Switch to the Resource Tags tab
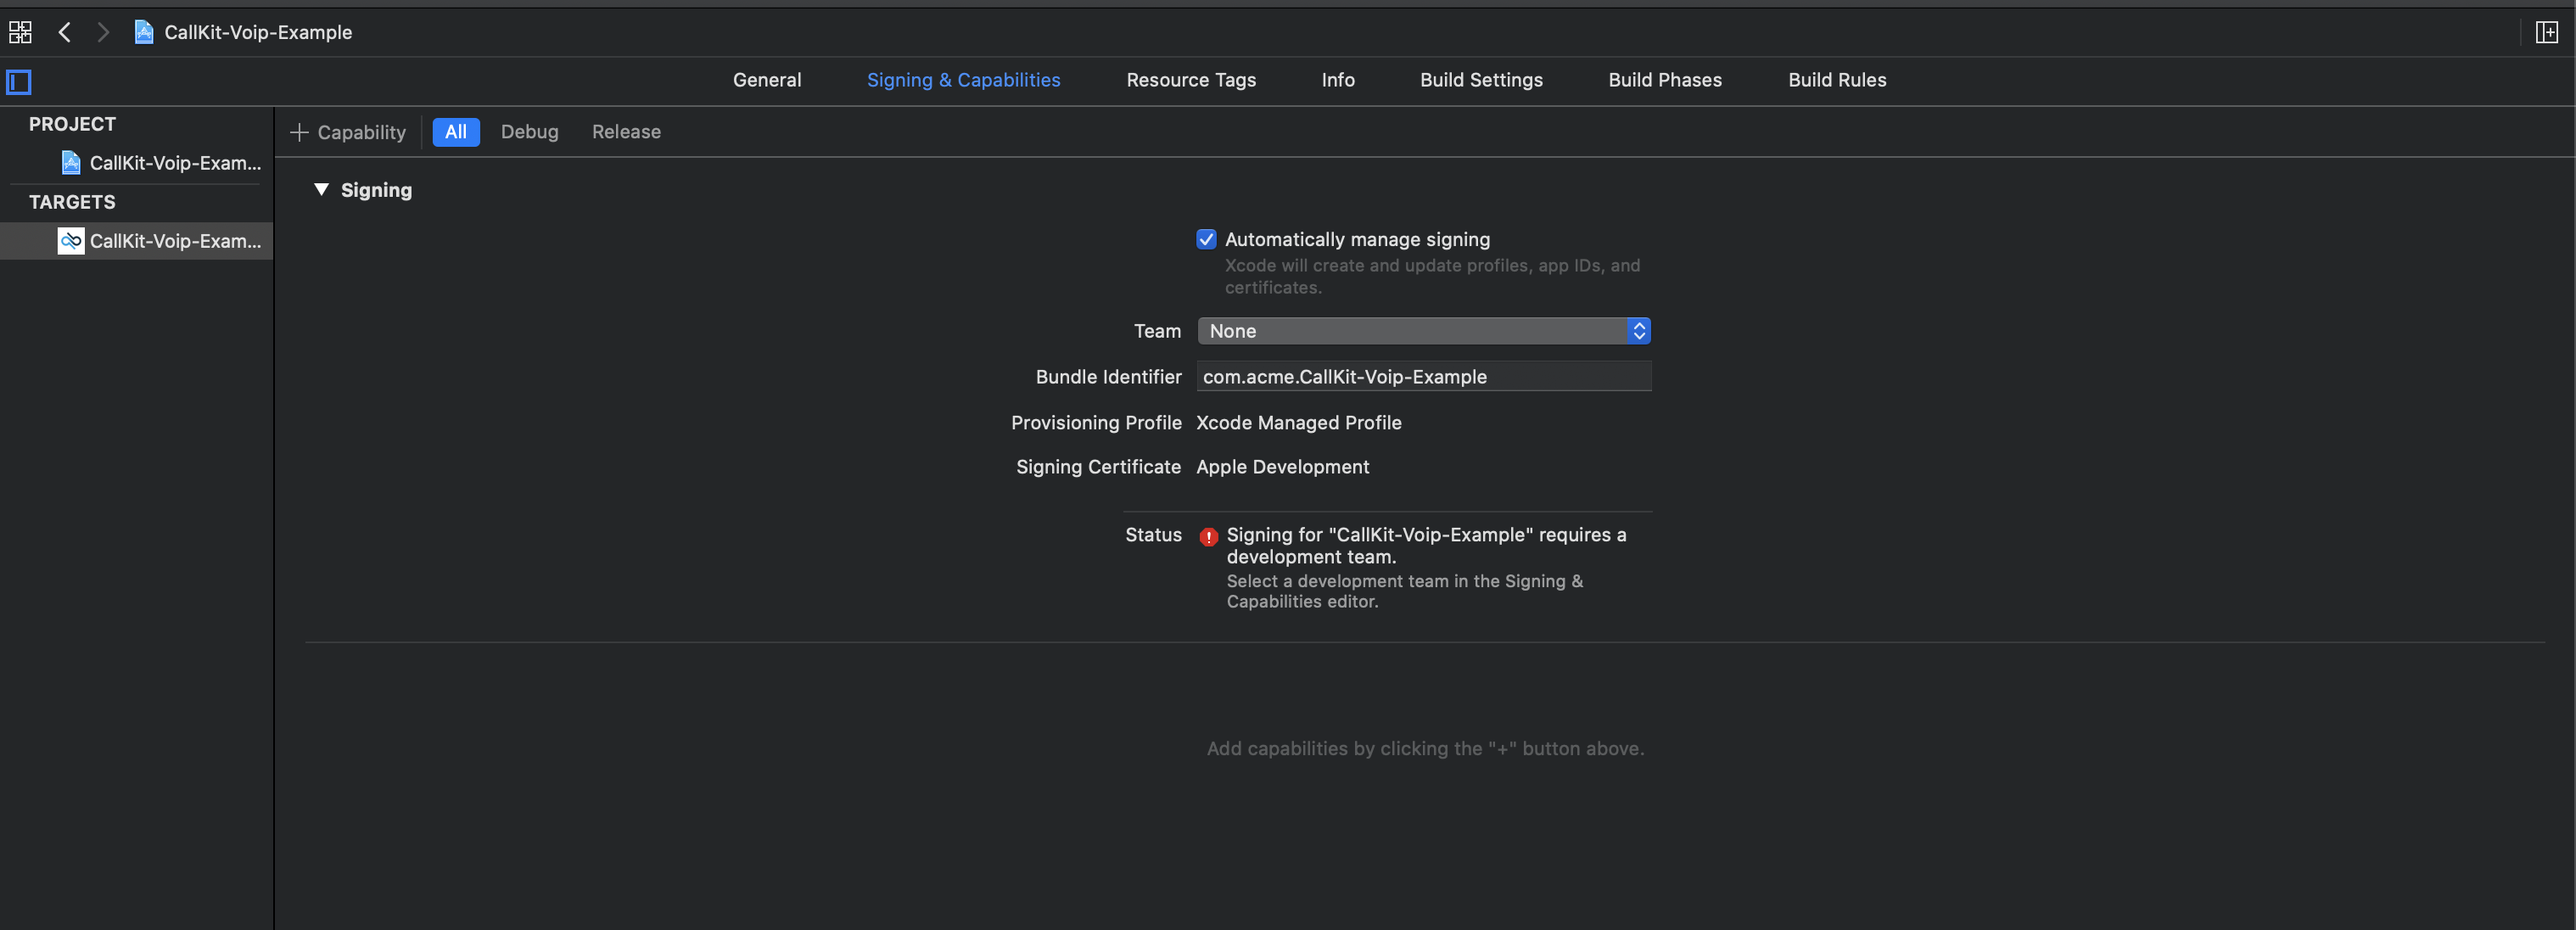Screen dimensions: 2576x930 [x=1191, y=80]
